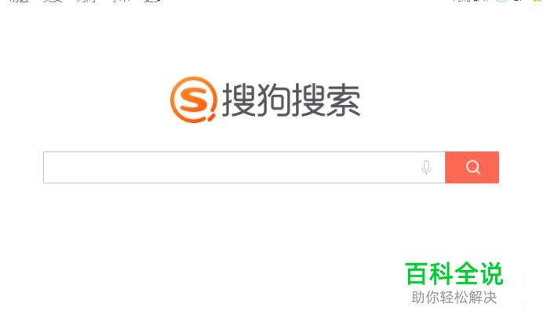Open the cut-off 明医 tab in top navigation
This screenshot has height=332, width=543.
tap(19, 1)
